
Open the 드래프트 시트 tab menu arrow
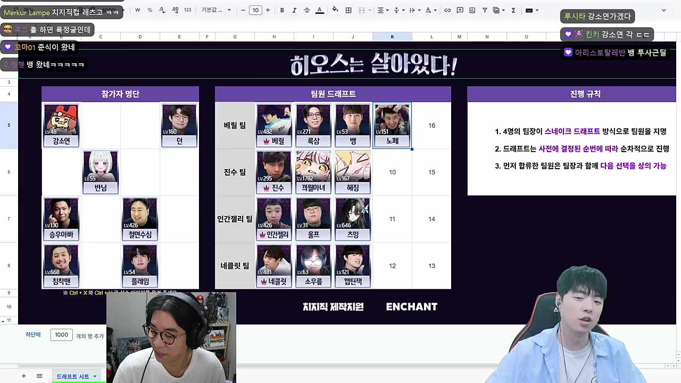coord(95,376)
